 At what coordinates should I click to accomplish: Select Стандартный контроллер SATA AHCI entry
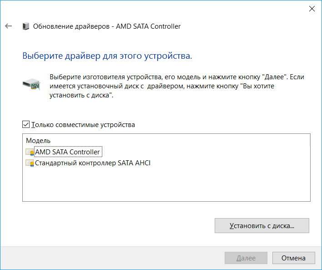92,163
